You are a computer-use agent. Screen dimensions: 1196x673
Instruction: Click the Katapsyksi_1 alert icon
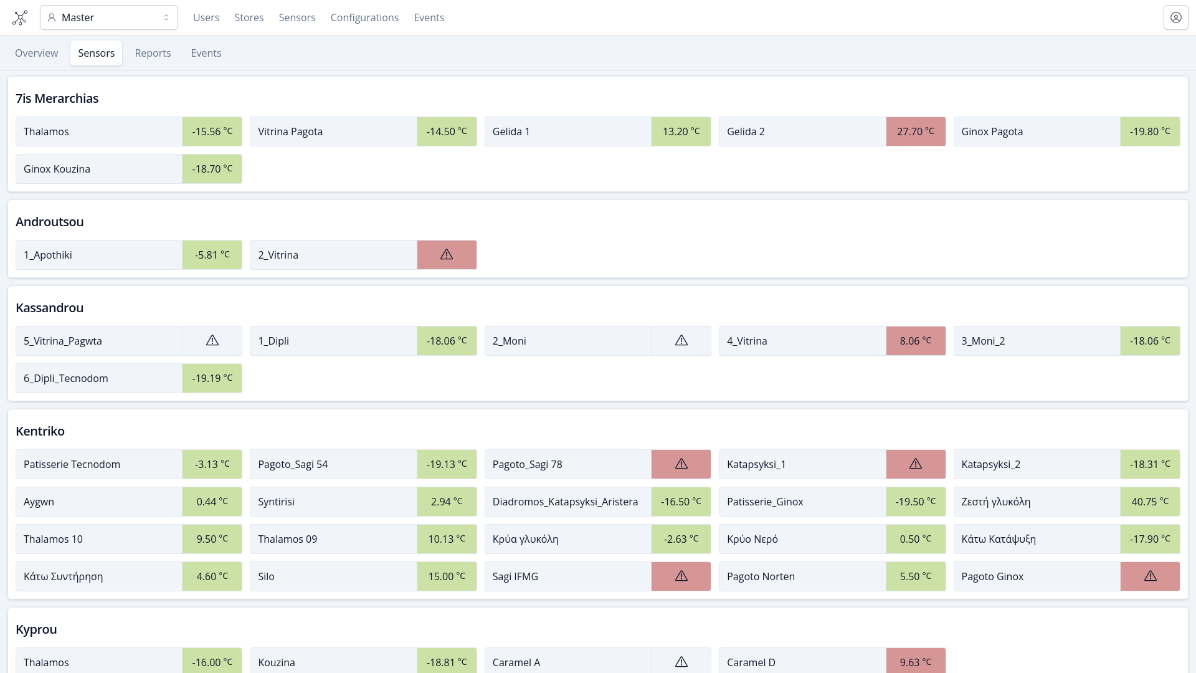[916, 464]
